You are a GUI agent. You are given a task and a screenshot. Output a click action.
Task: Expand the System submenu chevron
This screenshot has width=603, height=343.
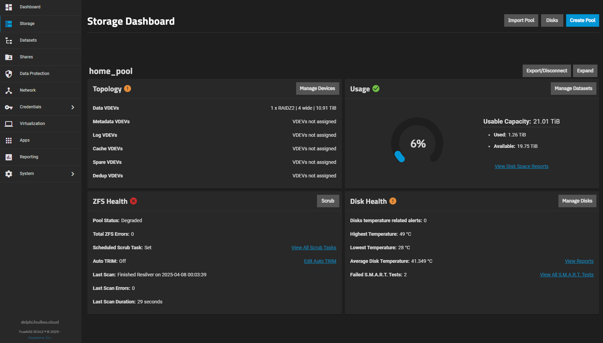pos(73,174)
